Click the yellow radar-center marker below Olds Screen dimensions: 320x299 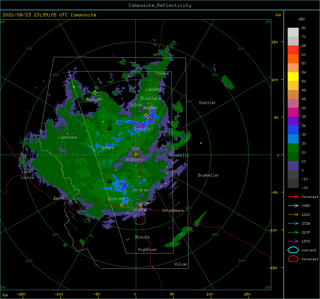(136, 155)
